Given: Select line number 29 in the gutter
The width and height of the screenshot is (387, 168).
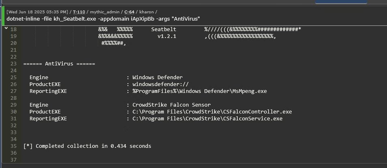Looking at the screenshot, I should click(13, 105).
